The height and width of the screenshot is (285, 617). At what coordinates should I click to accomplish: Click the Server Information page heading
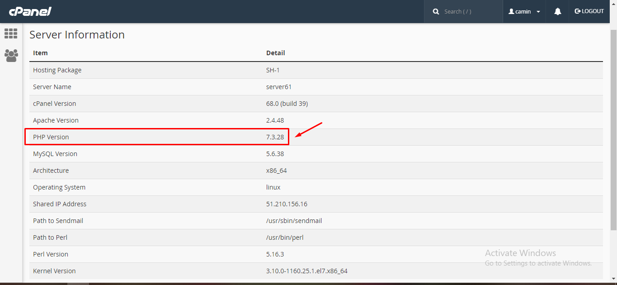[77, 34]
